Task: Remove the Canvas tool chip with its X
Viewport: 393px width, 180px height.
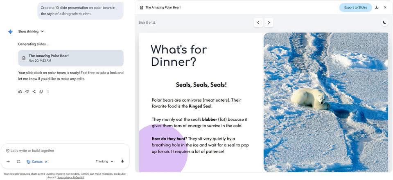Action: 46,162
